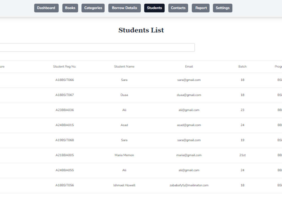The width and height of the screenshot is (282, 211).
Task: Select the Students tab
Action: 154,8
